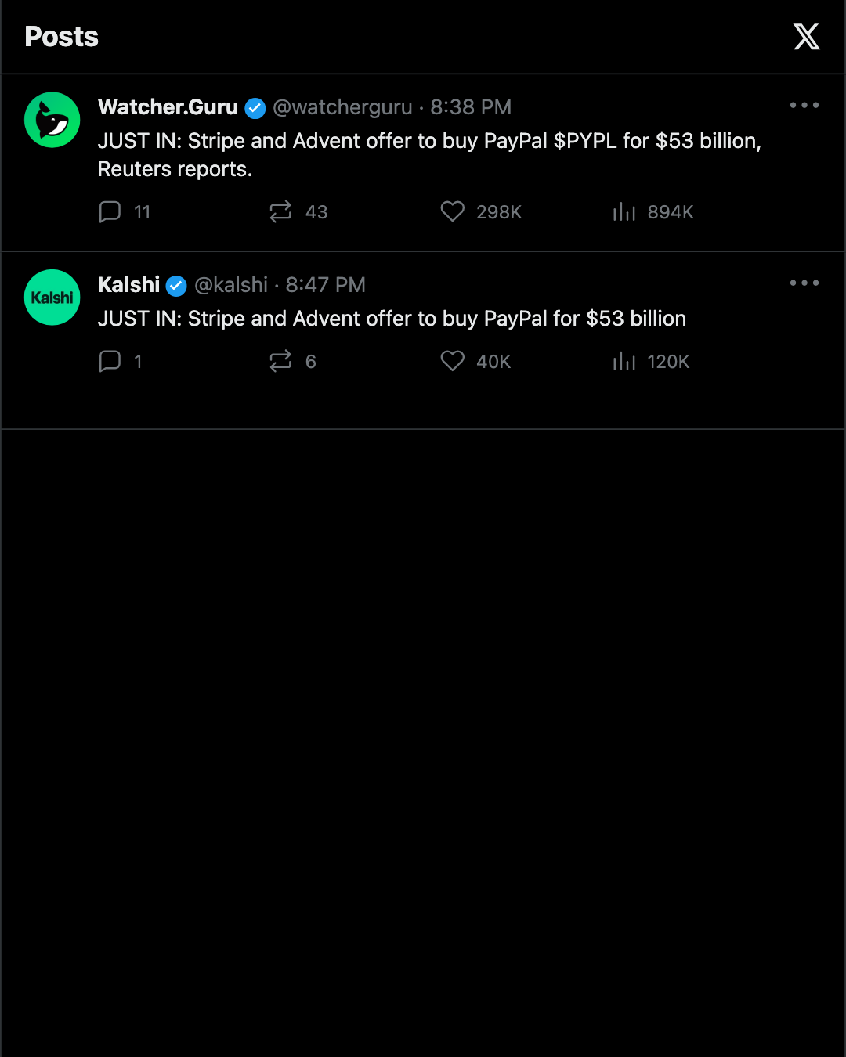
Task: Open the 8:47 PM post timestamp
Action: tap(326, 285)
